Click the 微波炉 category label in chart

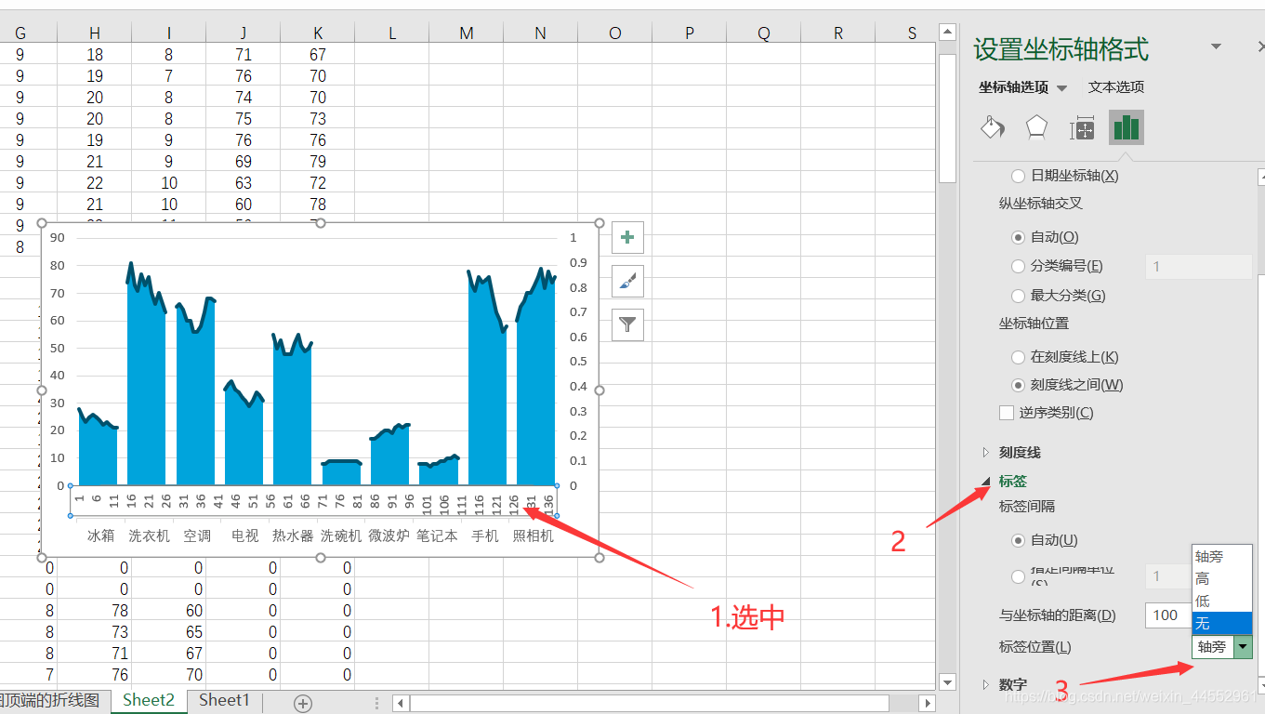click(x=389, y=535)
